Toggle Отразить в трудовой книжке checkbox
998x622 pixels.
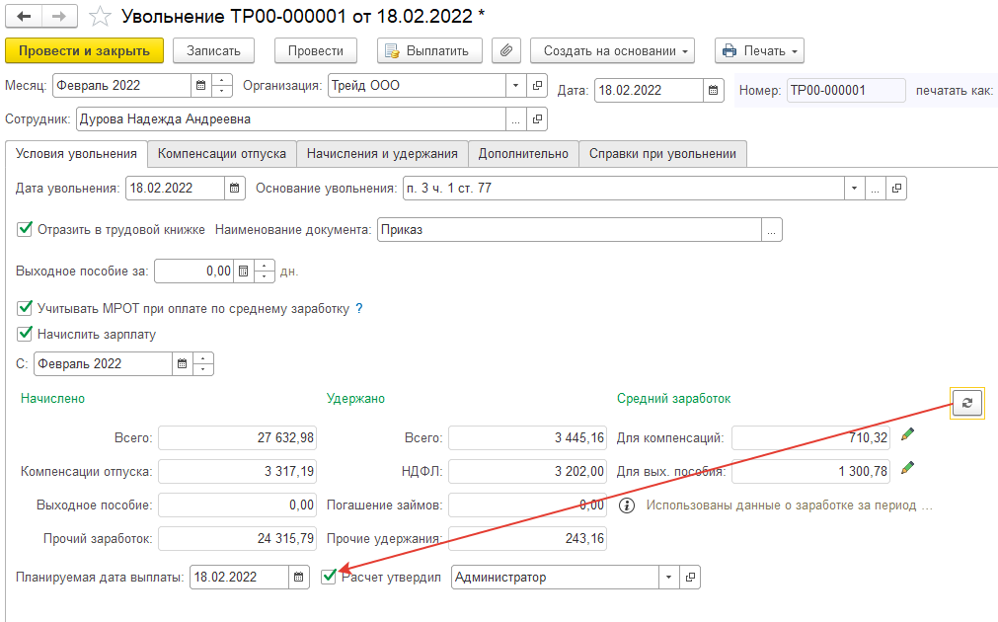[25, 229]
